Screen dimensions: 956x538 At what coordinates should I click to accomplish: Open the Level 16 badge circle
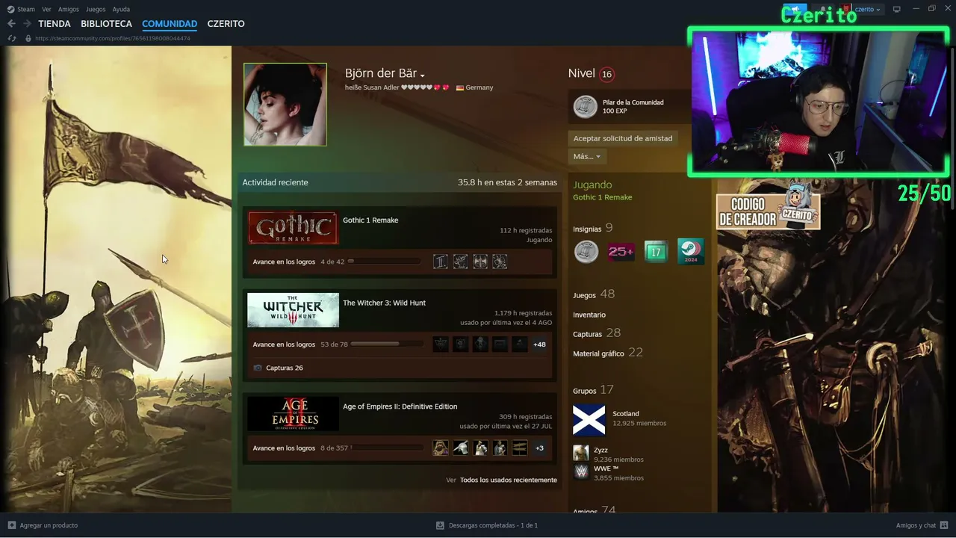point(606,74)
